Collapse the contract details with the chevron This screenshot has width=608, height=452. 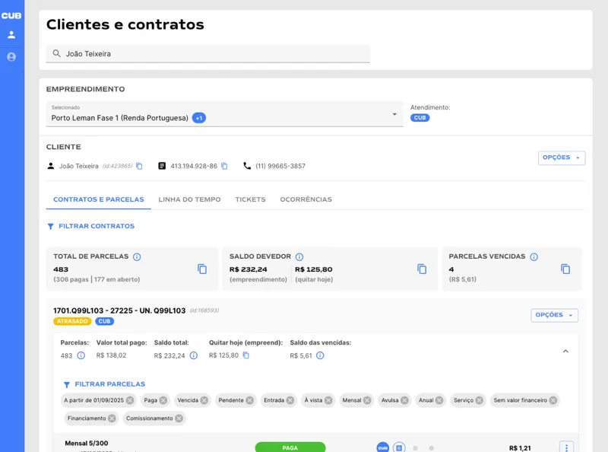pos(565,351)
